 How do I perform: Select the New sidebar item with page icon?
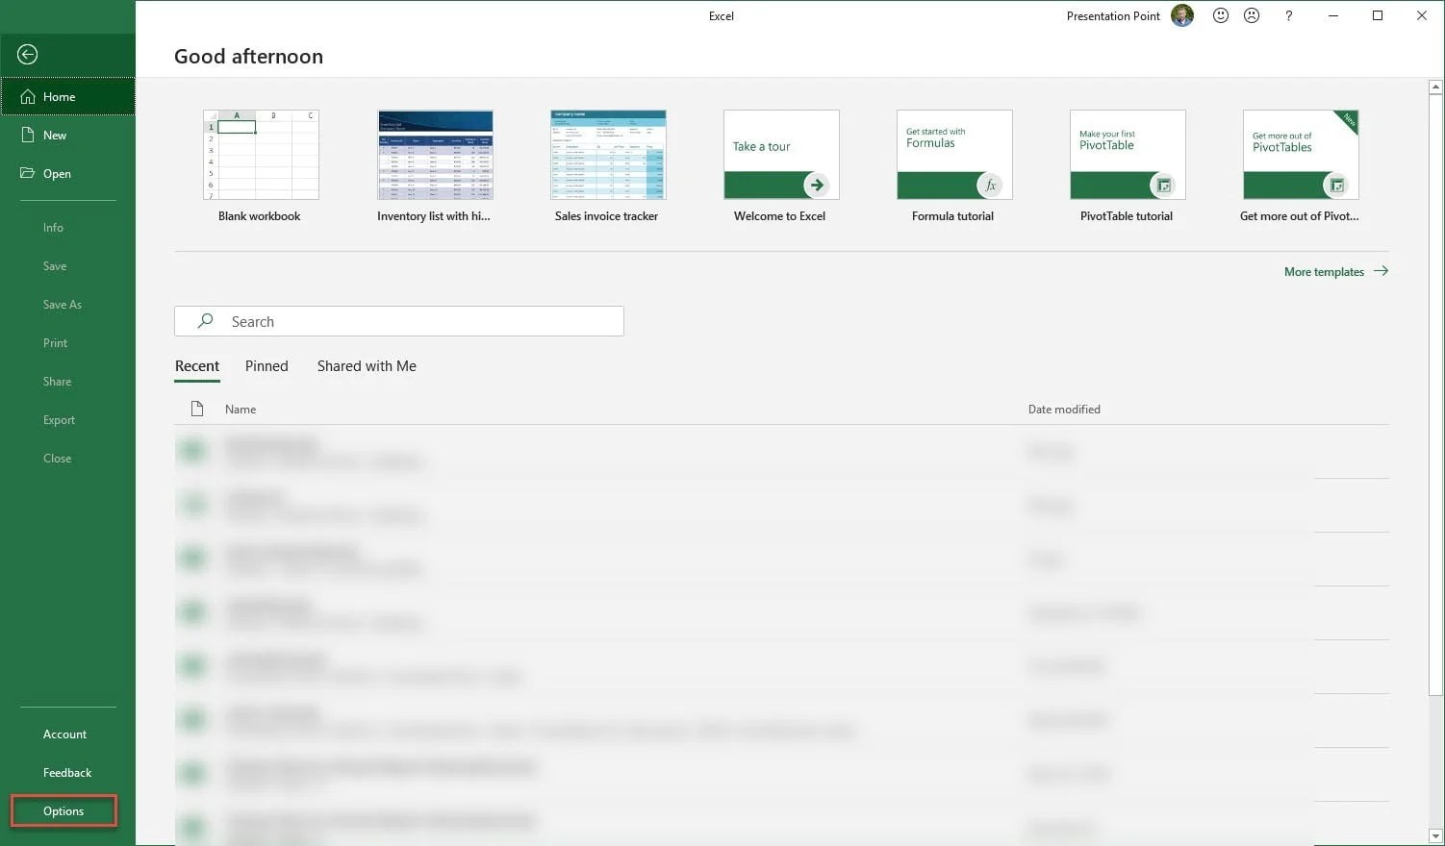click(x=55, y=135)
